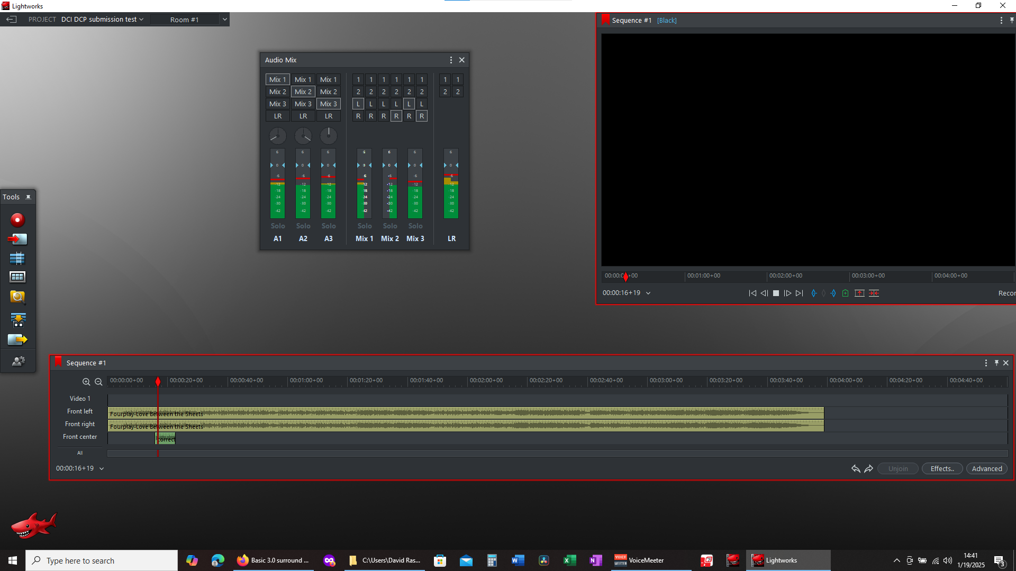
Task: Click the red shark logo
Action: (x=33, y=525)
